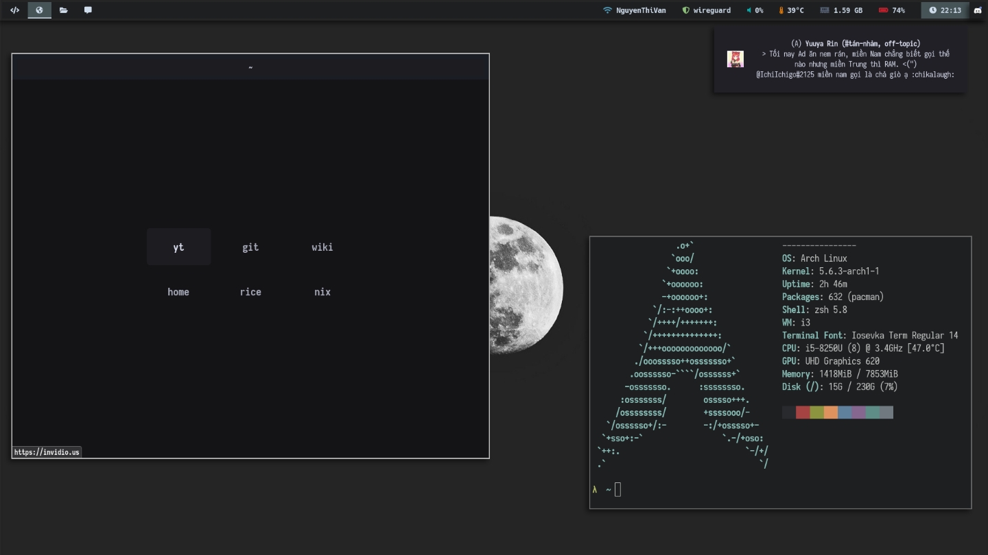The image size is (988, 555).
Task: Click the Kernel 5.6.3-arch1-1 line
Action: (x=830, y=271)
